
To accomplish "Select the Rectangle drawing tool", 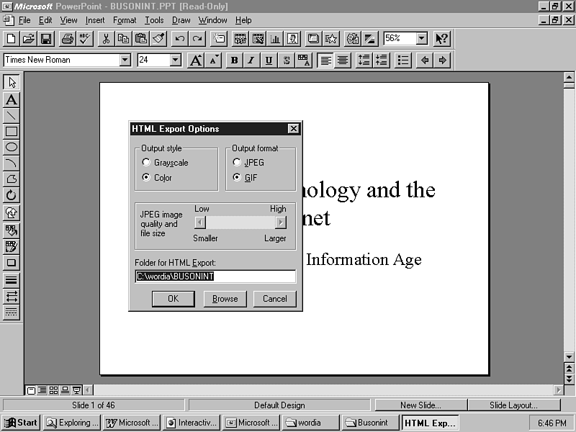I will 12,132.
